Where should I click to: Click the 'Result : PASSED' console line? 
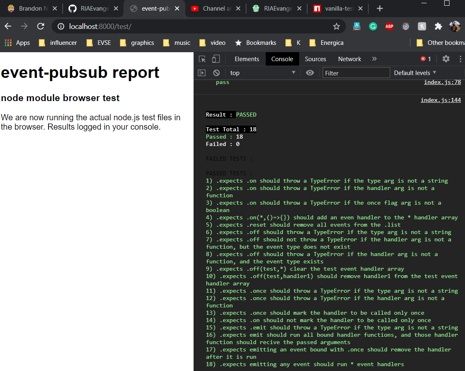231,115
